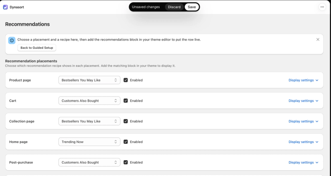Screen dimensions: 331x176
Task: Expand Display settings for Post-purchase
Action: [303, 162]
